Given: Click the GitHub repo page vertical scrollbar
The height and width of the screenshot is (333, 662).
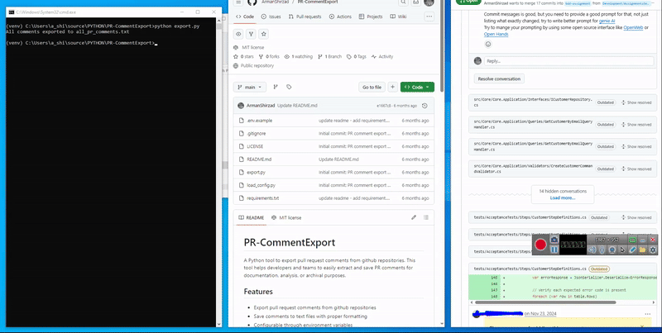Looking at the screenshot, I should point(442,46).
